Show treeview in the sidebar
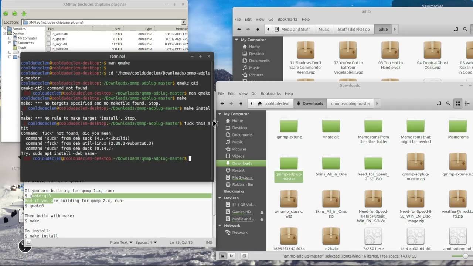The height and width of the screenshot is (266, 473). (231, 256)
